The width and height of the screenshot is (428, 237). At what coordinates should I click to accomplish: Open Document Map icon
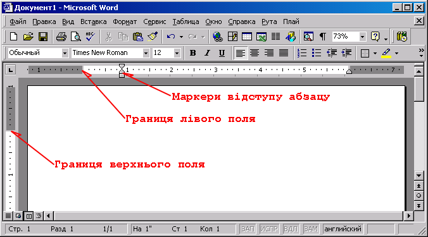coord(308,37)
